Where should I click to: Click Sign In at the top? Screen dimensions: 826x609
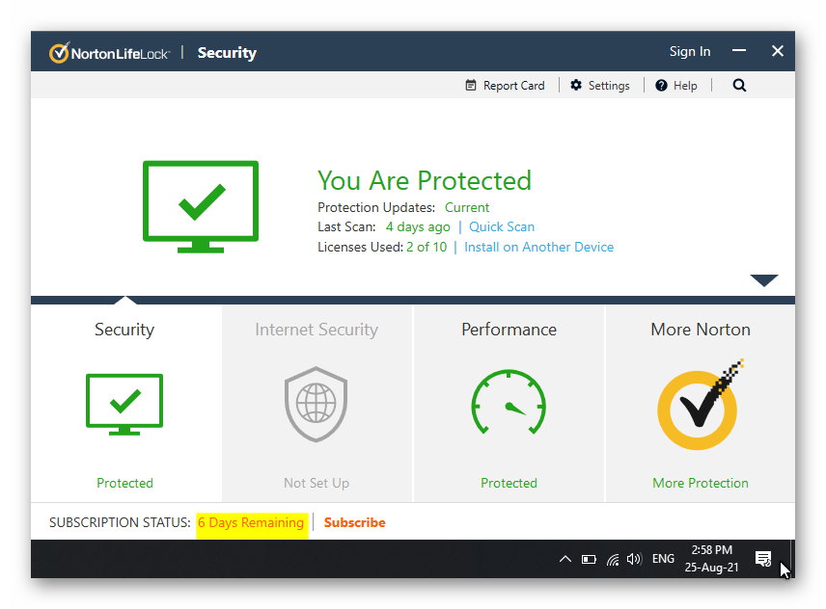click(690, 51)
